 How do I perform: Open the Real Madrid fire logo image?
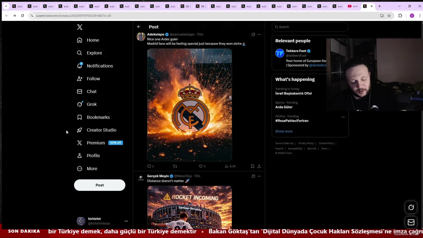189,105
